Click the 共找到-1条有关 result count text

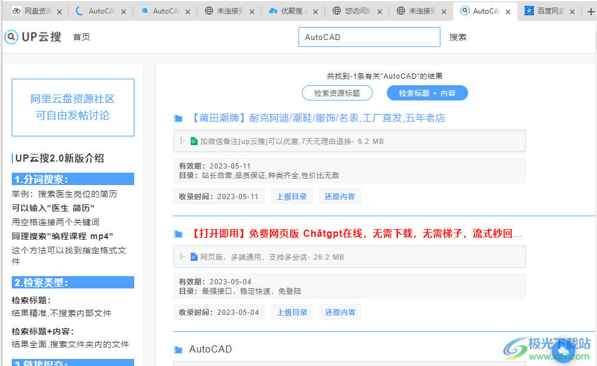[x=384, y=76]
